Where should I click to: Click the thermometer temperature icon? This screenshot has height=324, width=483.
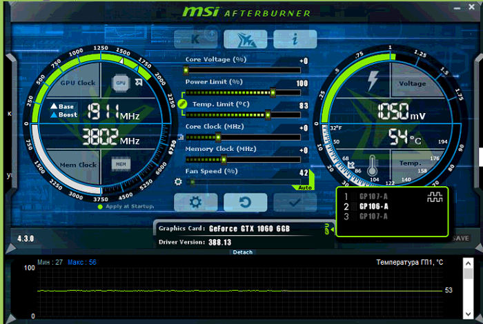(372, 165)
